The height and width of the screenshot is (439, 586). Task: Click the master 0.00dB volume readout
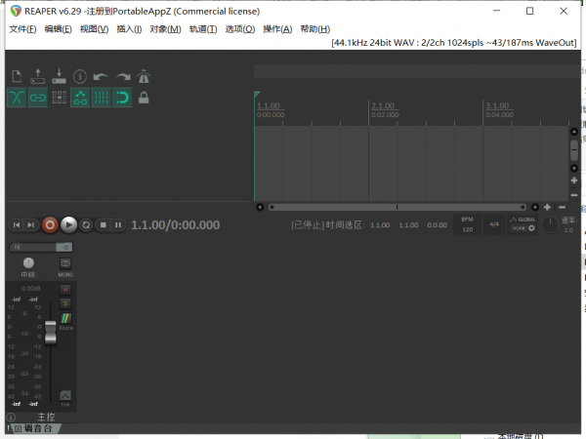click(30, 289)
